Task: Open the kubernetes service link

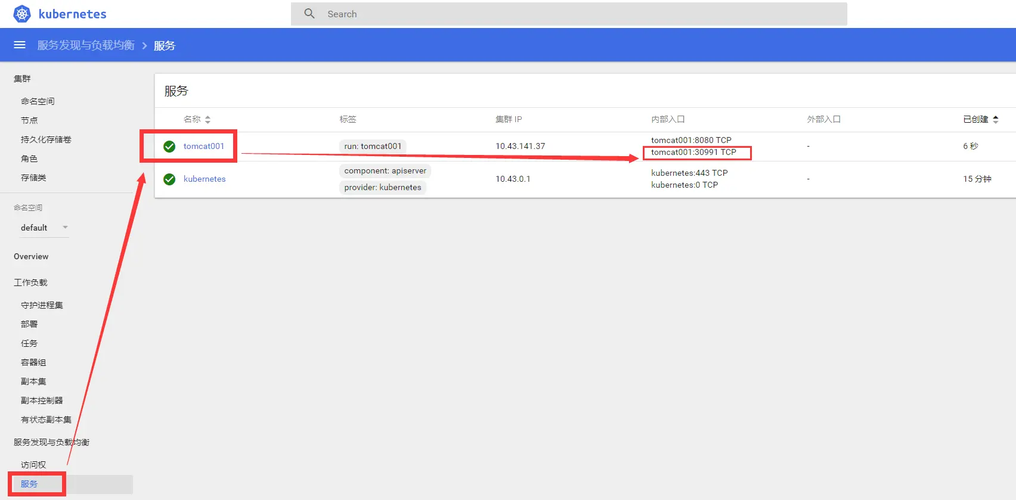Action: pyautogui.click(x=205, y=179)
